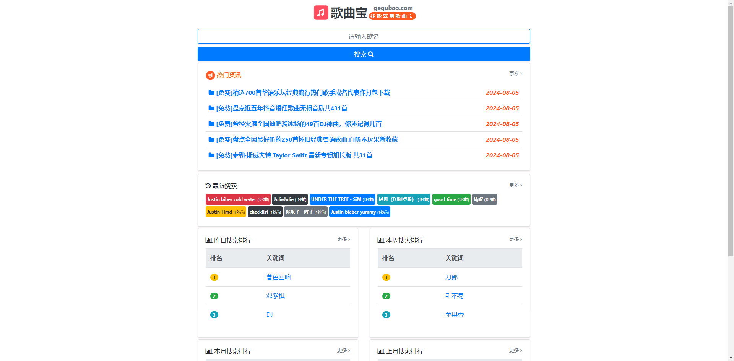Click the 昨日搜索排行 bar chart icon
The image size is (734, 361).
tap(209, 240)
